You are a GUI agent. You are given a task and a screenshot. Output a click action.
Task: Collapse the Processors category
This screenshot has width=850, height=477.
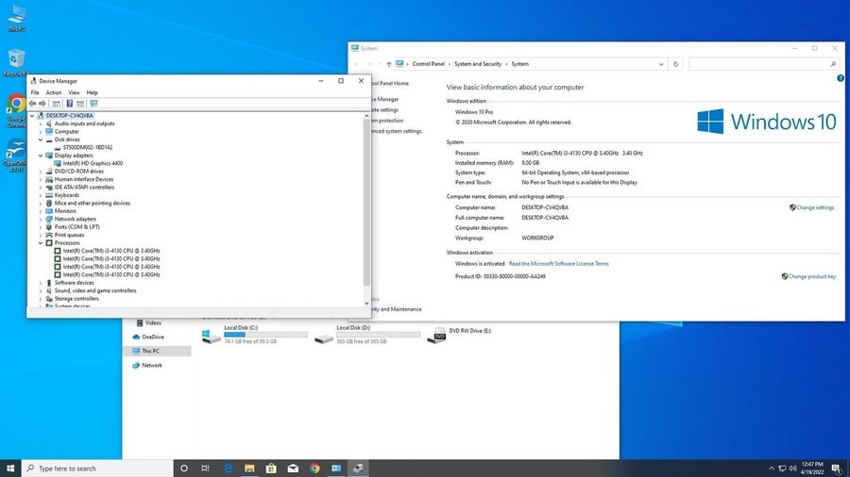click(41, 243)
